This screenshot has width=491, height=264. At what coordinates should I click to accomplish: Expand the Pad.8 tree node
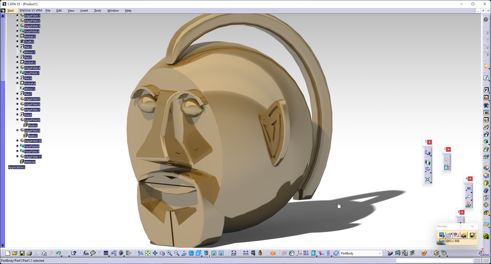click(x=17, y=115)
